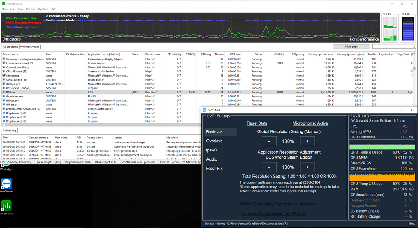Expand the Basic >> settings section
This screenshot has height=228, width=418.
pos(214,131)
